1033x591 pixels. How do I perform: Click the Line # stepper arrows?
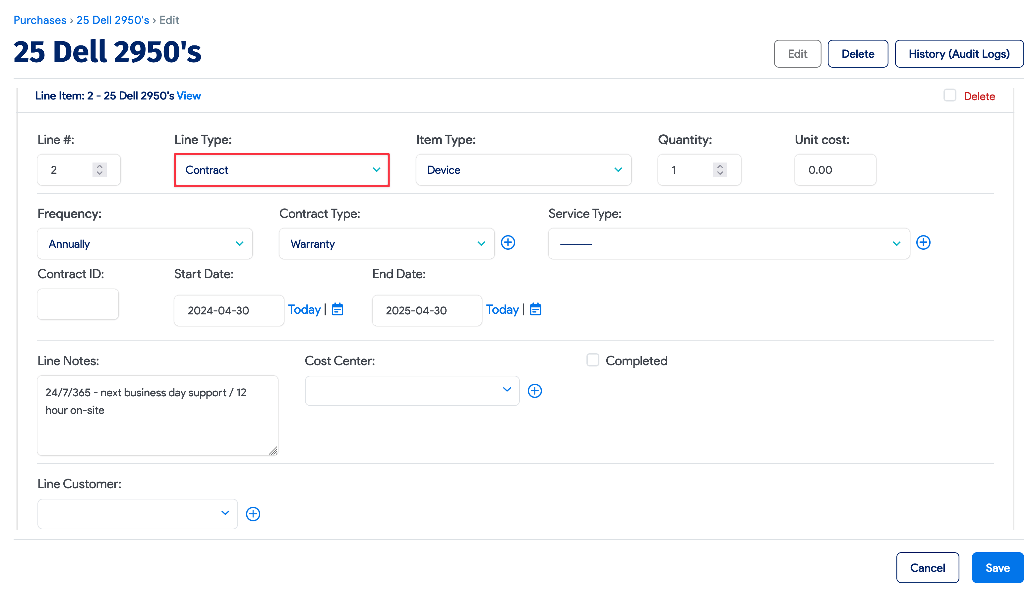point(99,170)
